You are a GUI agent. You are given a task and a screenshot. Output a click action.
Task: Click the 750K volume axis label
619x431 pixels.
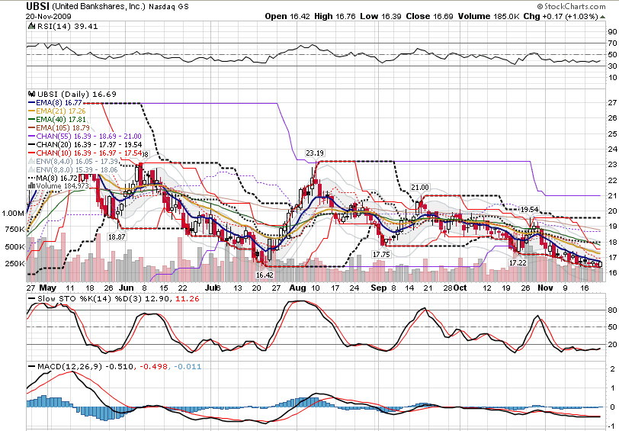[15, 230]
